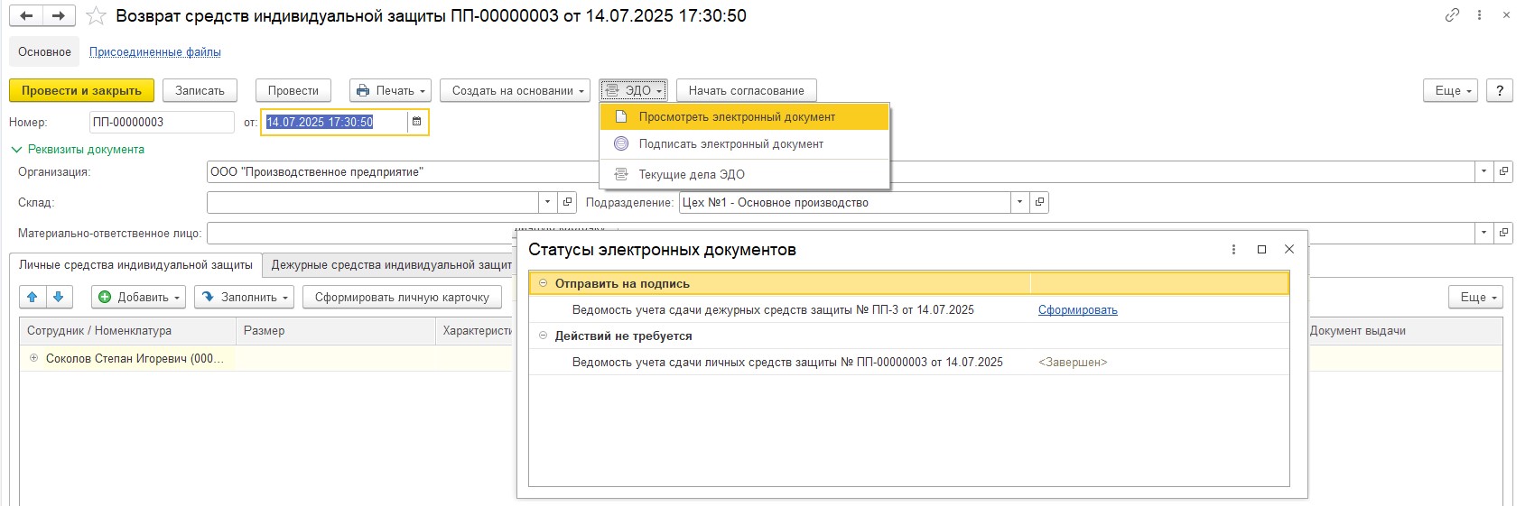Move row up with blue arrow
This screenshot has width=1525, height=506.
(33, 297)
